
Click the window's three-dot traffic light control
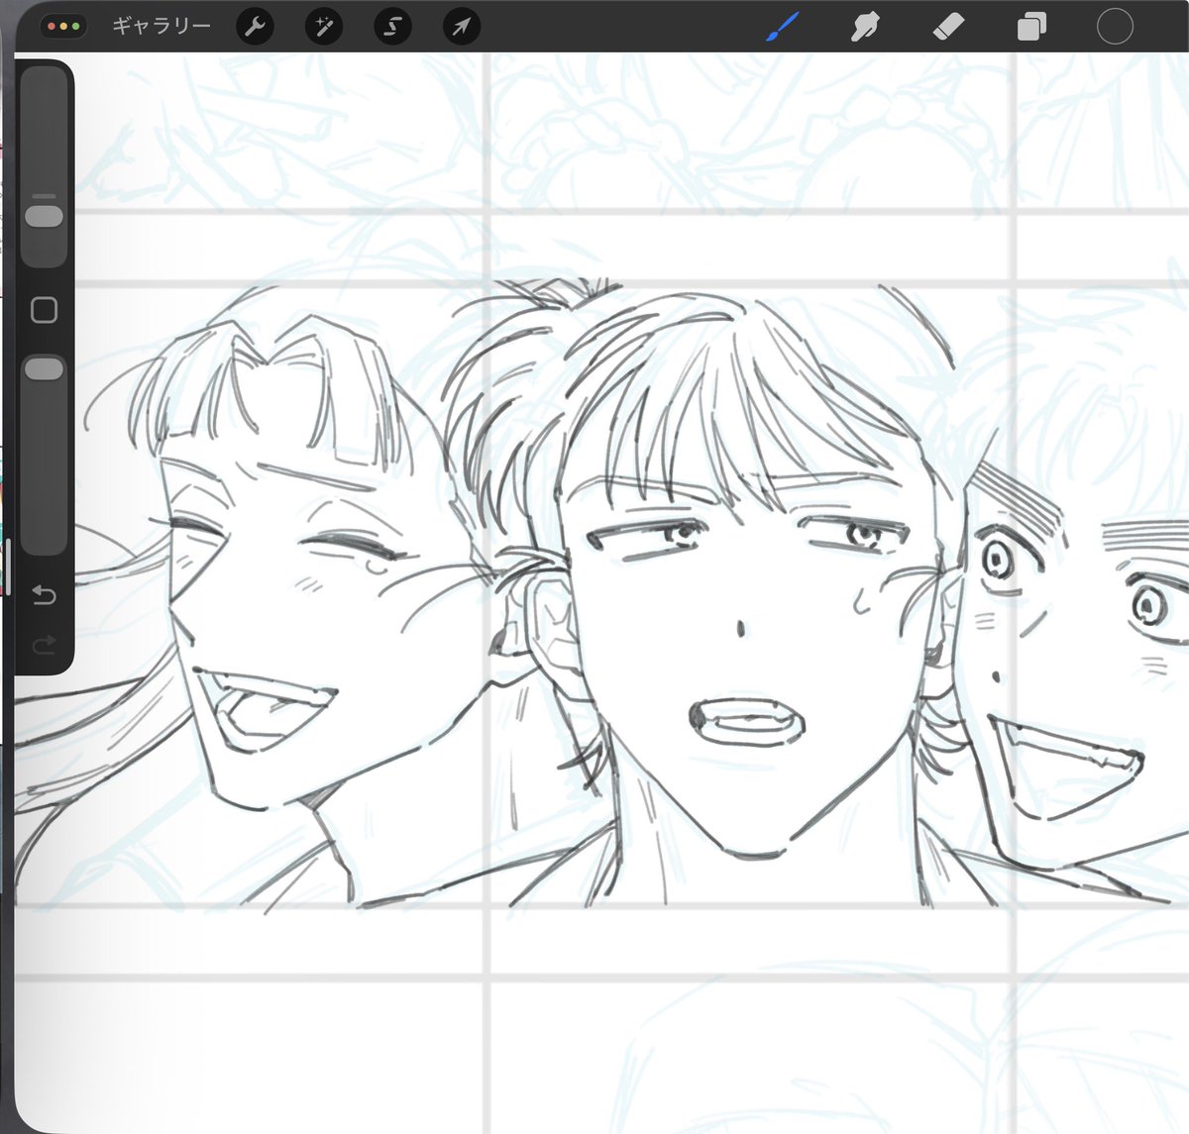point(63,27)
